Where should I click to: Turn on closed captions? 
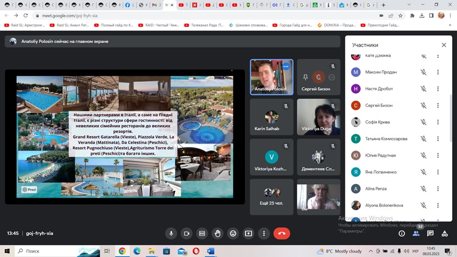(x=202, y=233)
